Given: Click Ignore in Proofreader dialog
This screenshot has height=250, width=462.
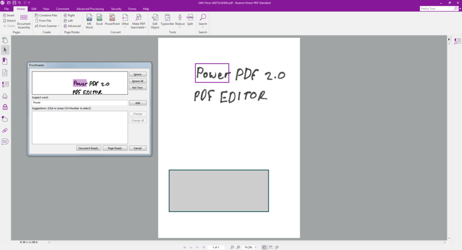Looking at the screenshot, I should 138,74.
